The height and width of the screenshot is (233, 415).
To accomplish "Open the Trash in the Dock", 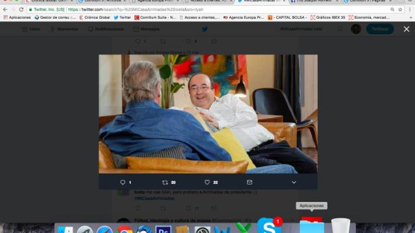I will point(340,225).
